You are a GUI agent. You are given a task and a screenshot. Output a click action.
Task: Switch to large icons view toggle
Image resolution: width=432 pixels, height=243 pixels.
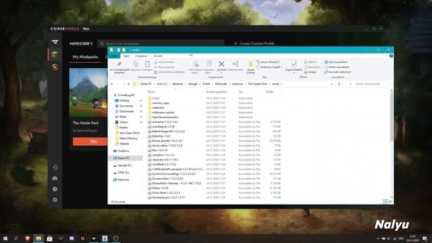(x=390, y=202)
